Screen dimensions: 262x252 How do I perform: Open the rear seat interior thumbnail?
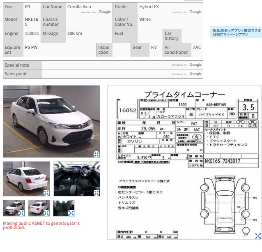[64, 208]
